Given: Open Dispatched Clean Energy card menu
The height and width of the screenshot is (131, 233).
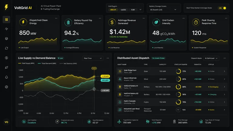Looking at the screenshot, I should pyautogui.click(x=56, y=18).
